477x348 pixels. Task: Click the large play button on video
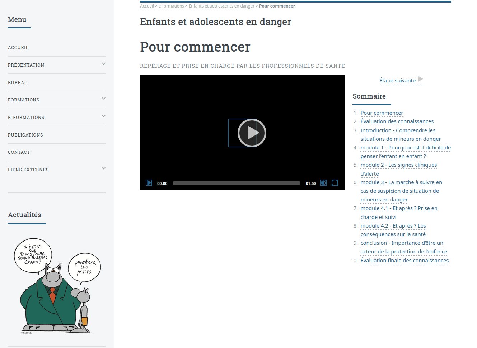click(x=252, y=133)
